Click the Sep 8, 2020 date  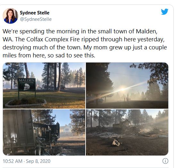pos(38,161)
